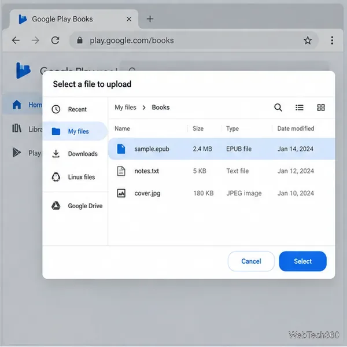Viewport: 347px width, 347px height.
Task: Click the Play triangle icon in the page sidebar
Action: 16,152
